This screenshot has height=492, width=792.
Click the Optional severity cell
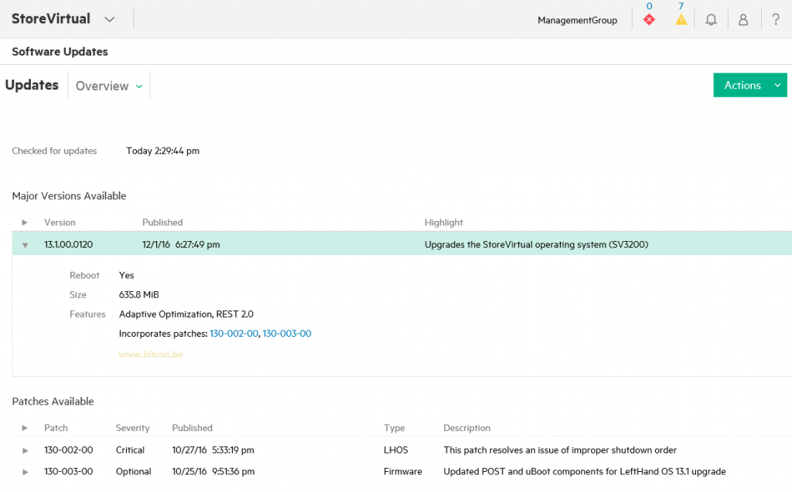[x=133, y=472]
